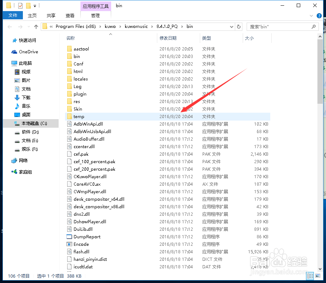
Task: Go up one folder level
Action: [36, 26]
